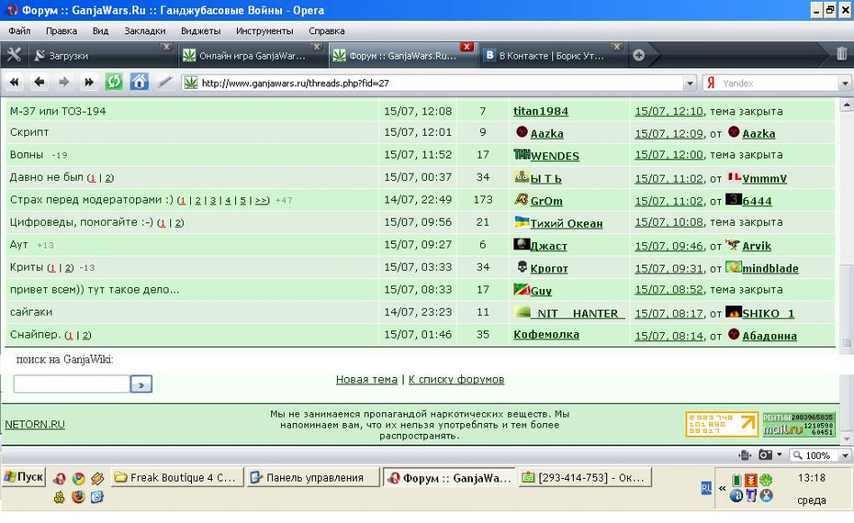The image size is (854, 523).
Task: Launch Chrome from quick launch
Action: [78, 478]
